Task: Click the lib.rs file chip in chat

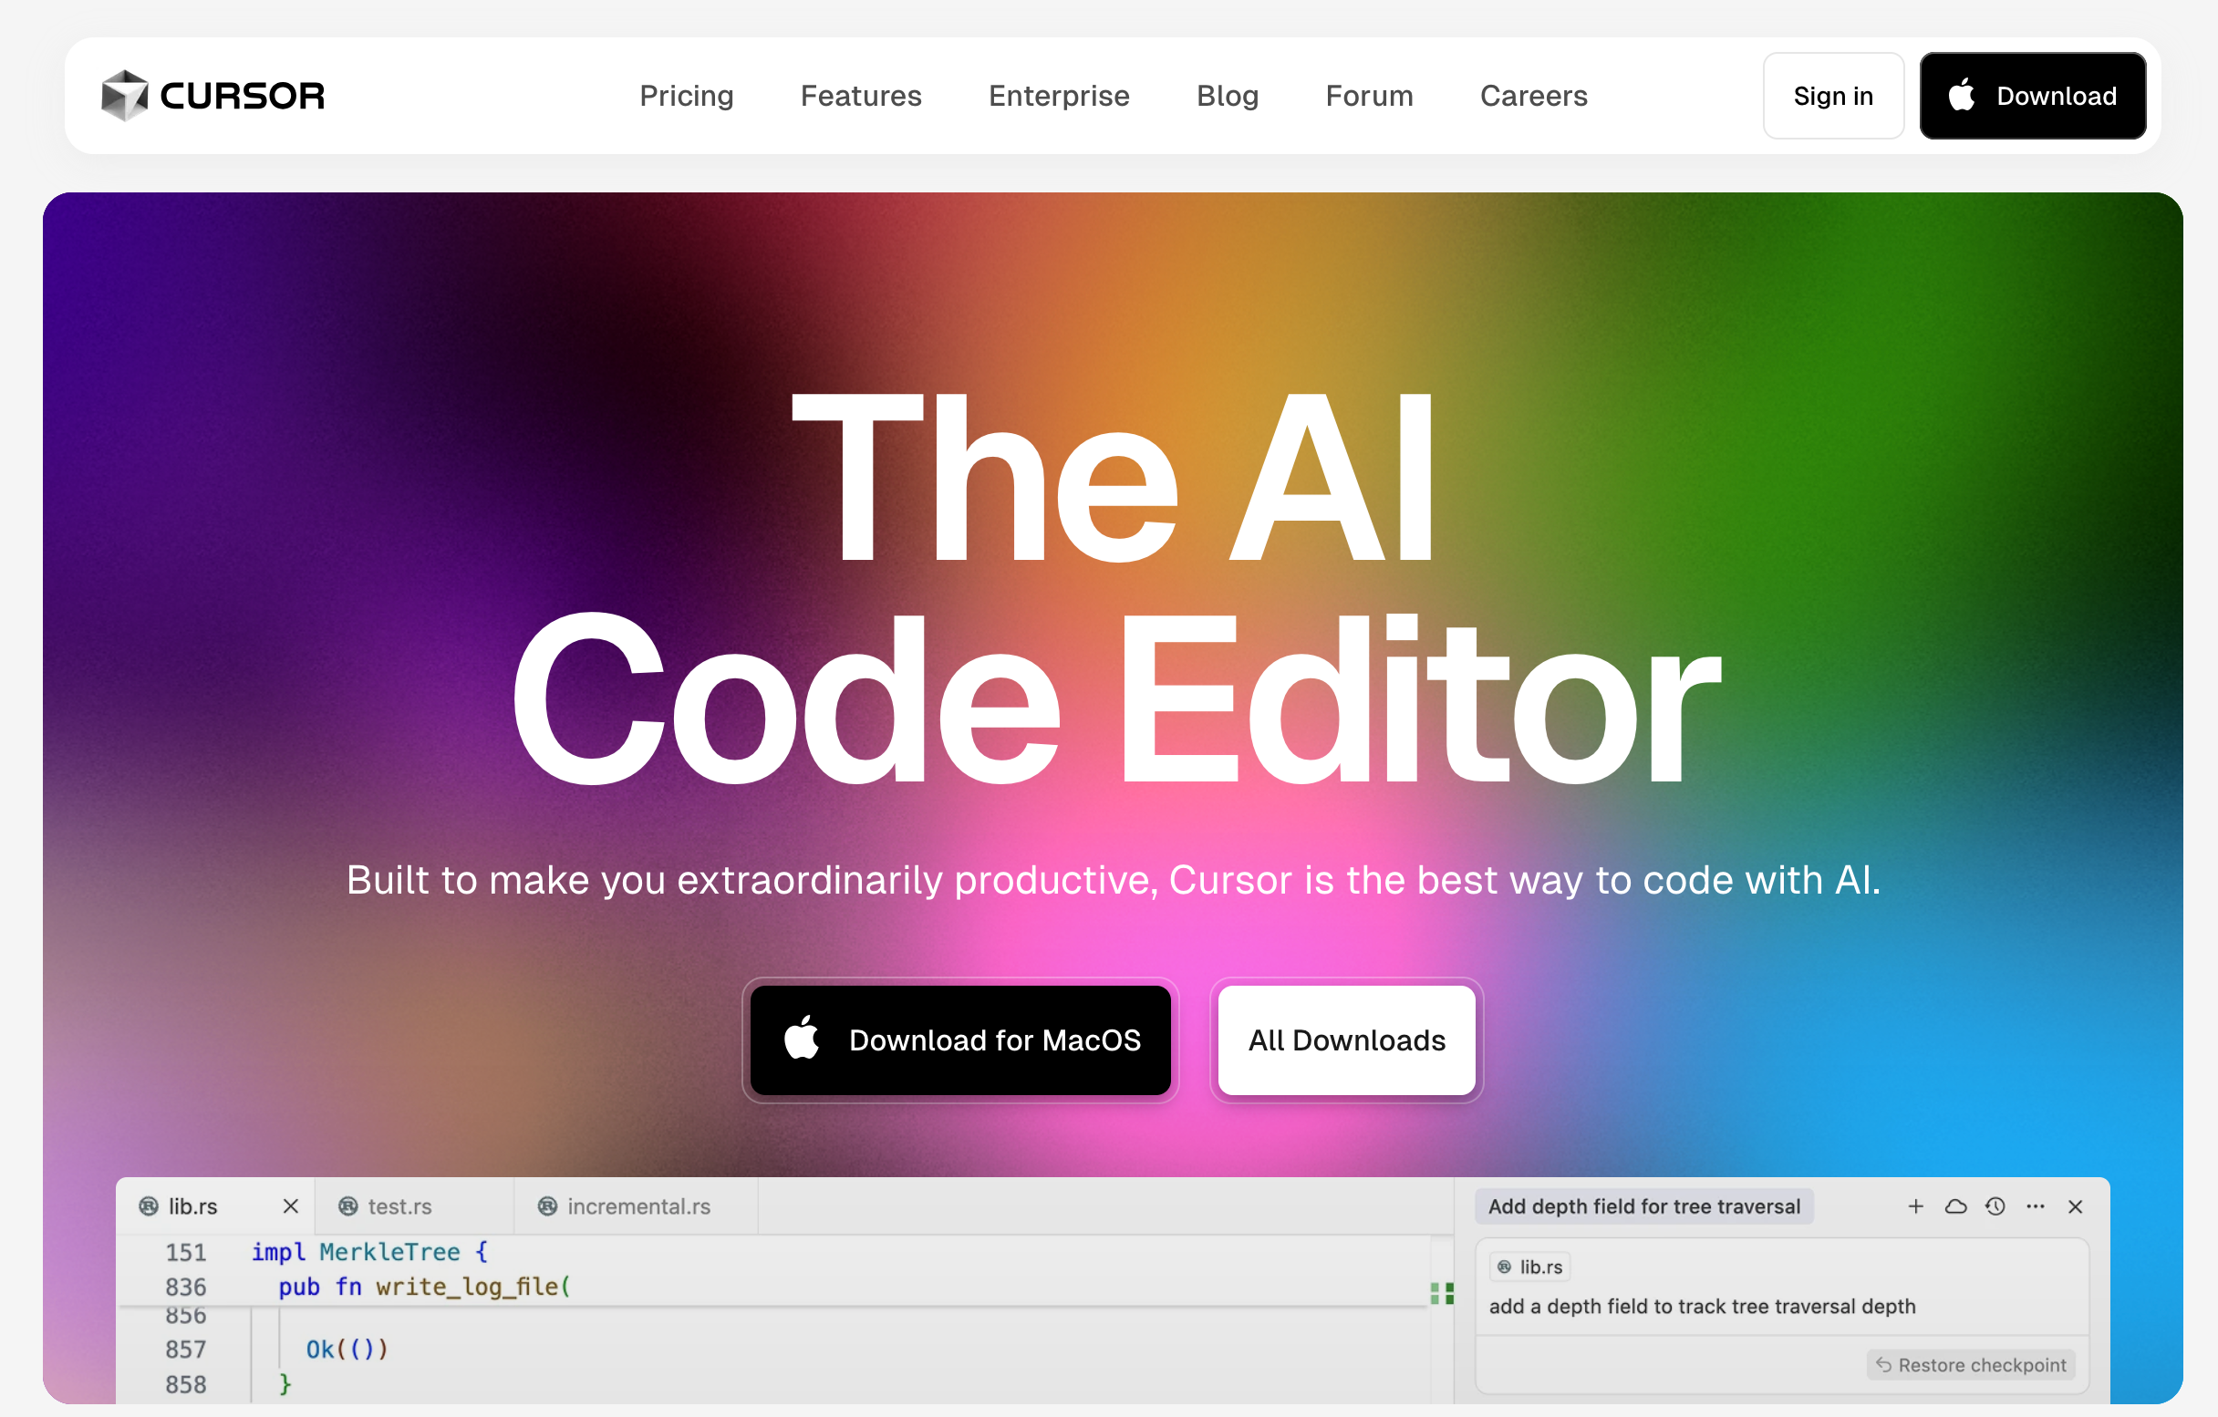Action: [x=1530, y=1267]
